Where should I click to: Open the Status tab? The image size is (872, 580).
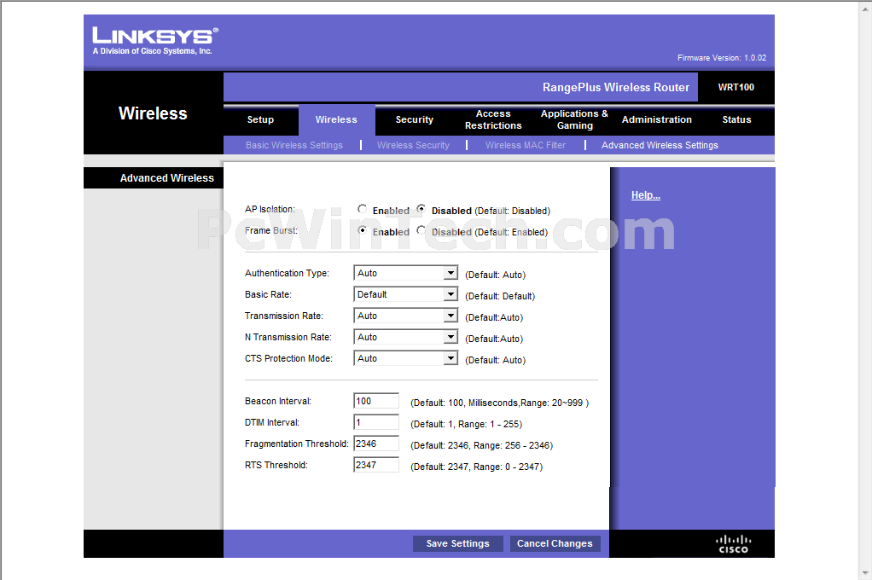click(736, 119)
